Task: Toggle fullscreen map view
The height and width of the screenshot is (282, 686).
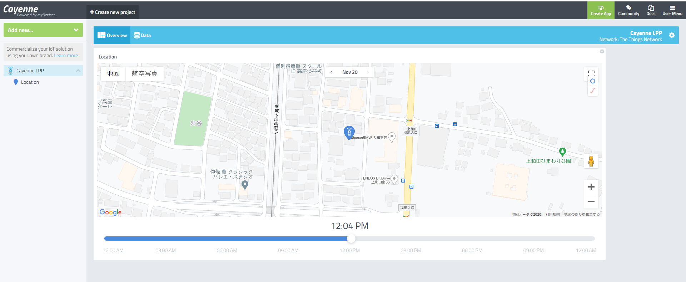Action: [591, 72]
